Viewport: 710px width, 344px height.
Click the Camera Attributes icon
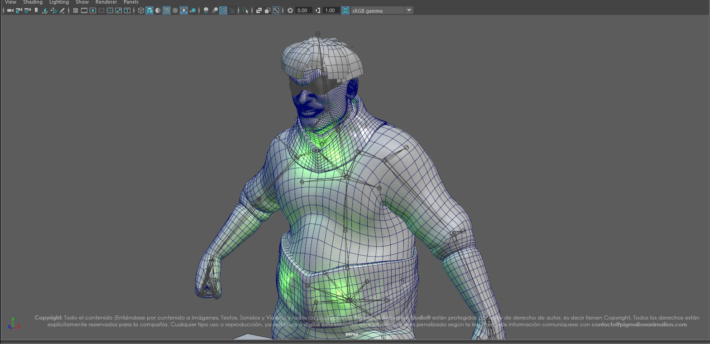pyautogui.click(x=27, y=10)
